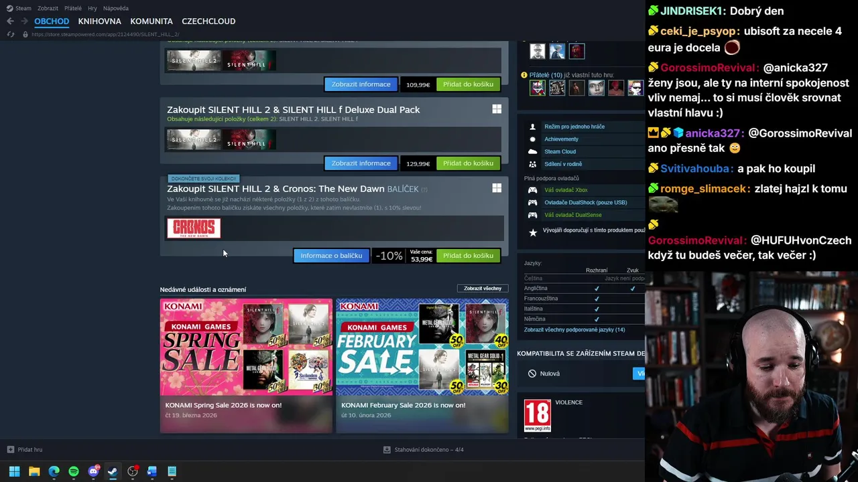Click Přidat hru at bottom left

[x=25, y=449]
